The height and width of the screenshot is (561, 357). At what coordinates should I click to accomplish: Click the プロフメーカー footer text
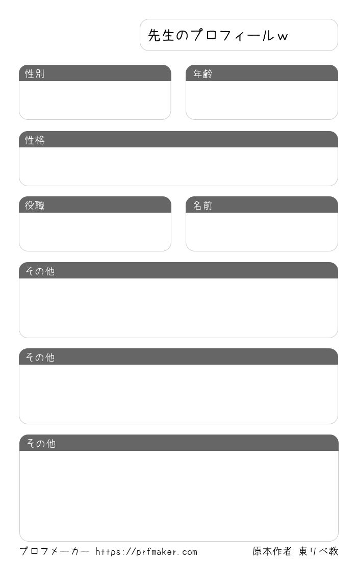click(55, 551)
